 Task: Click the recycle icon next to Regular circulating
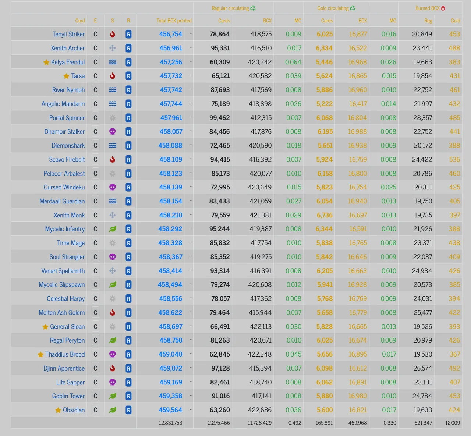click(x=253, y=8)
